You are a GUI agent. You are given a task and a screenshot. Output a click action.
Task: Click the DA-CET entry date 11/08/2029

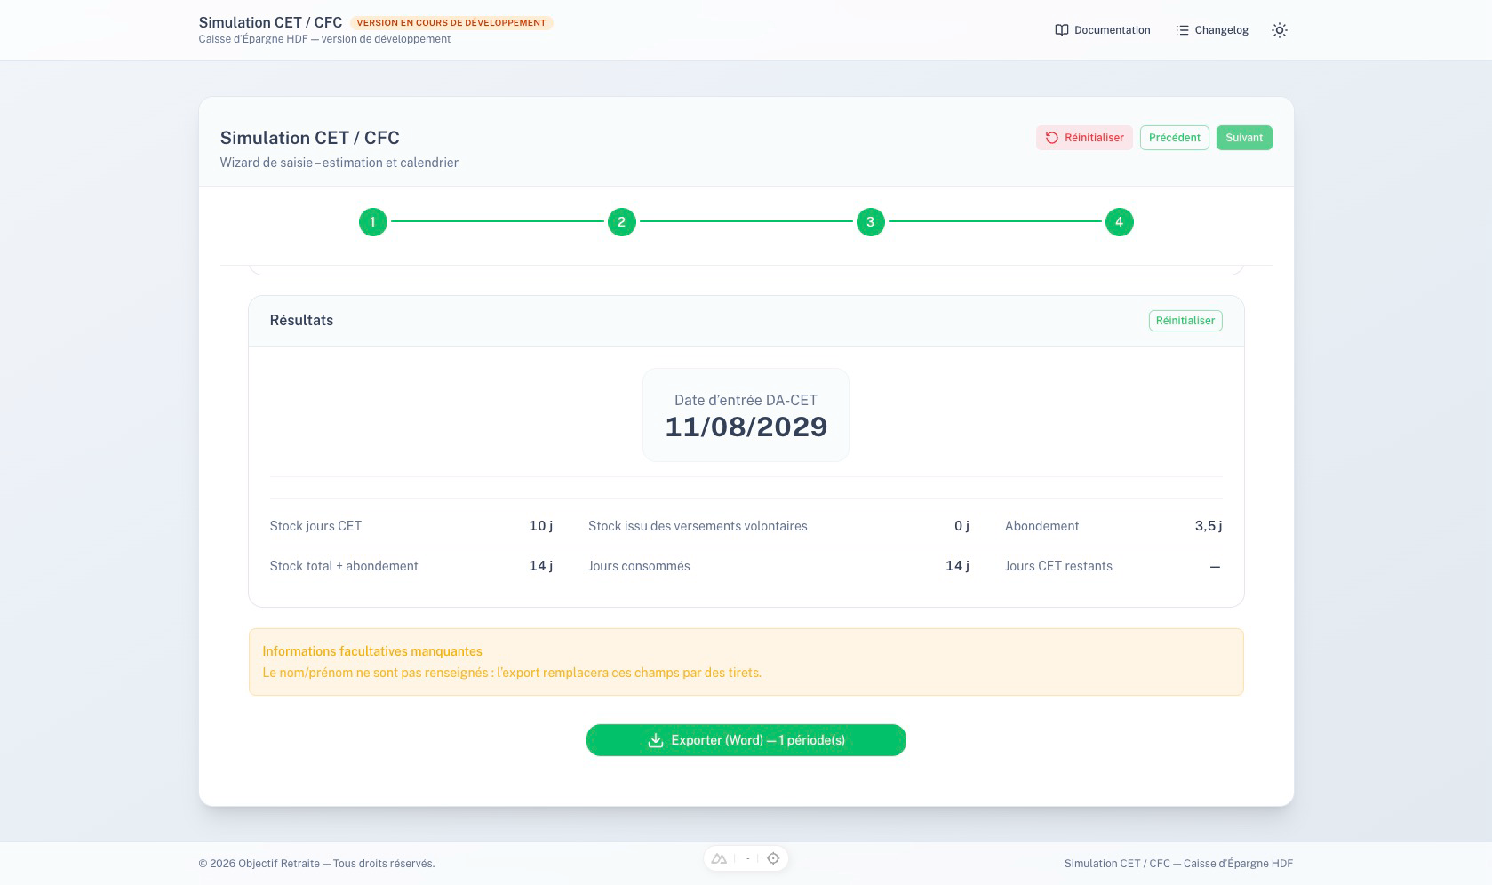pos(746,427)
